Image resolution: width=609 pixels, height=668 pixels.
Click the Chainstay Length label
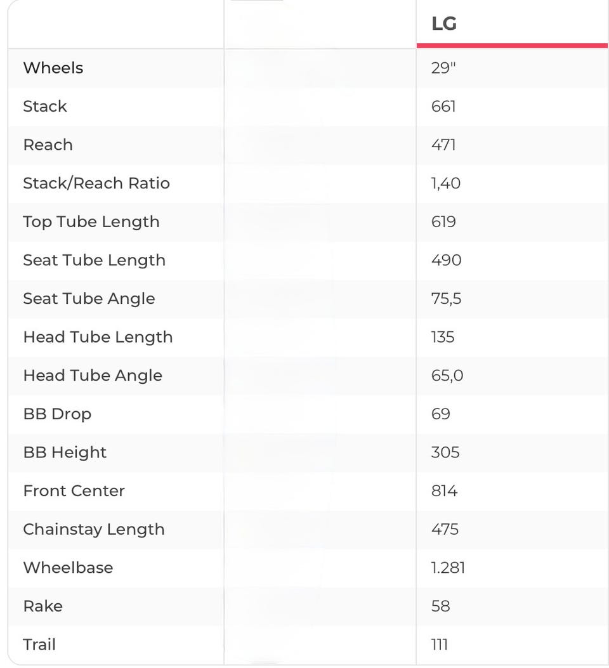94,530
